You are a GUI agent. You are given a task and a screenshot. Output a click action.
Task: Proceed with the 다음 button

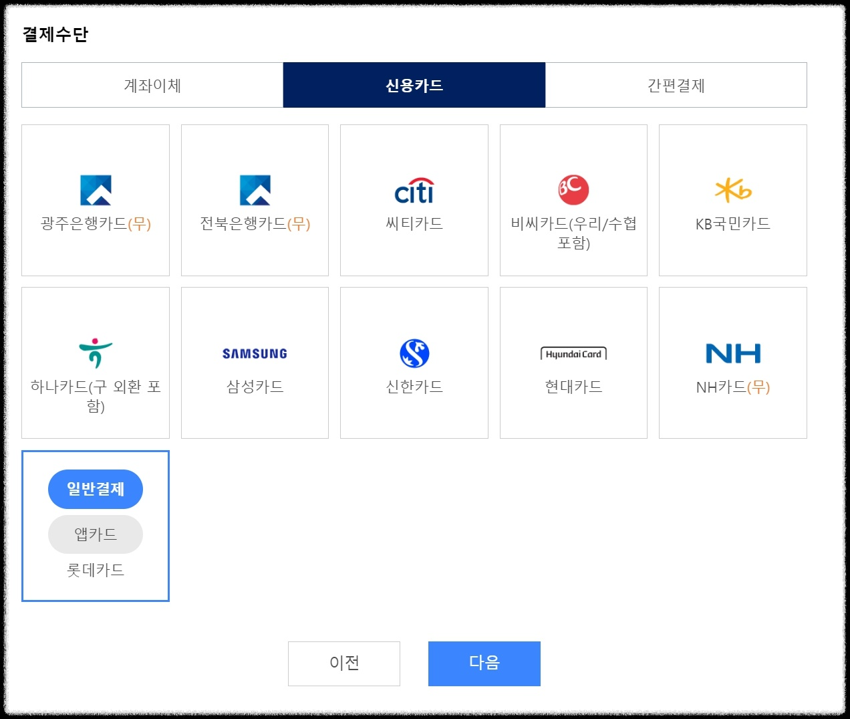[484, 663]
